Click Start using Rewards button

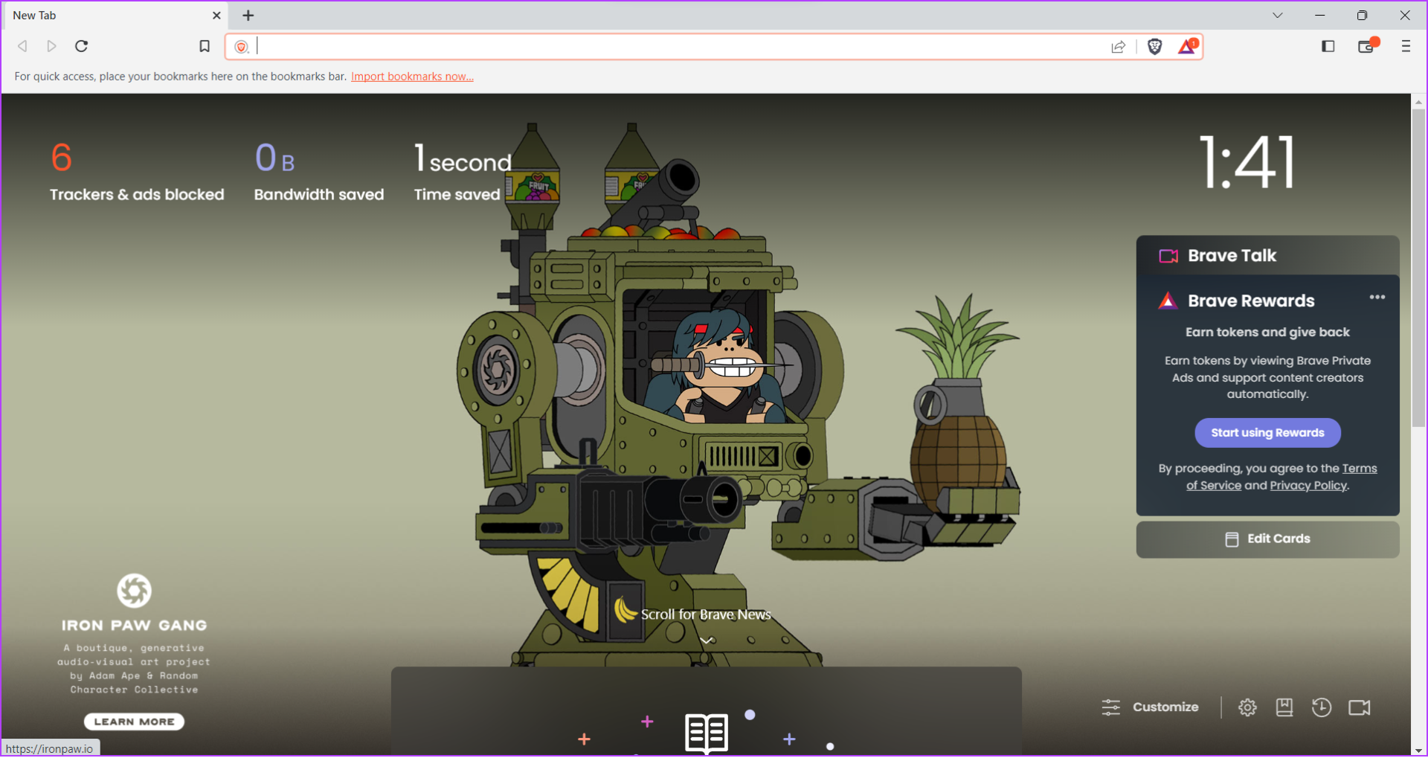(1267, 433)
